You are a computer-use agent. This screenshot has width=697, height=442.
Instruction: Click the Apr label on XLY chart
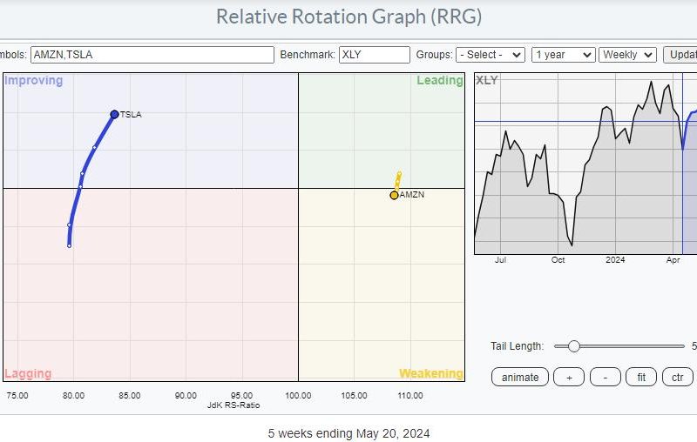click(673, 260)
